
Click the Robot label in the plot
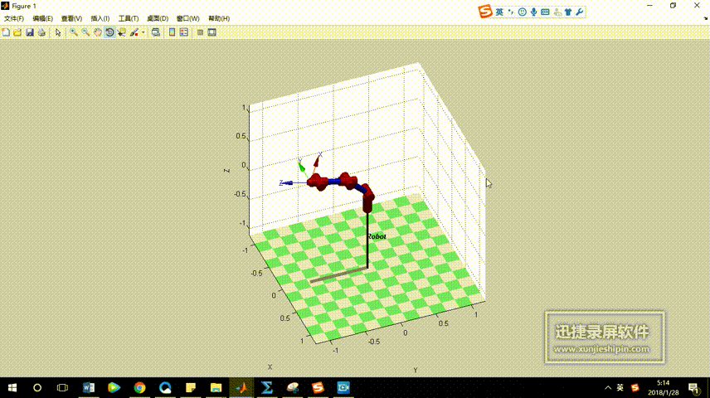(377, 236)
